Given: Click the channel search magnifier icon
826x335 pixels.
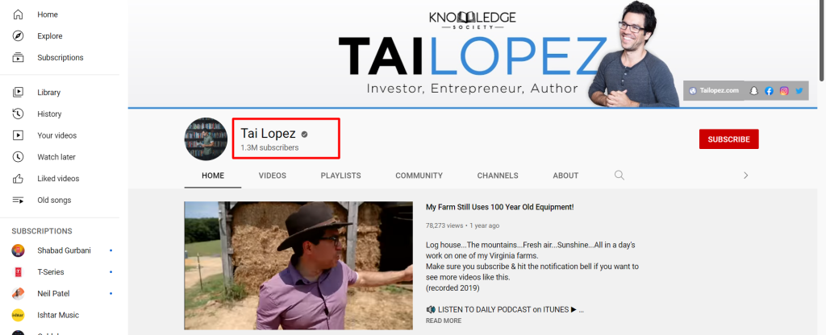Looking at the screenshot, I should click(619, 175).
